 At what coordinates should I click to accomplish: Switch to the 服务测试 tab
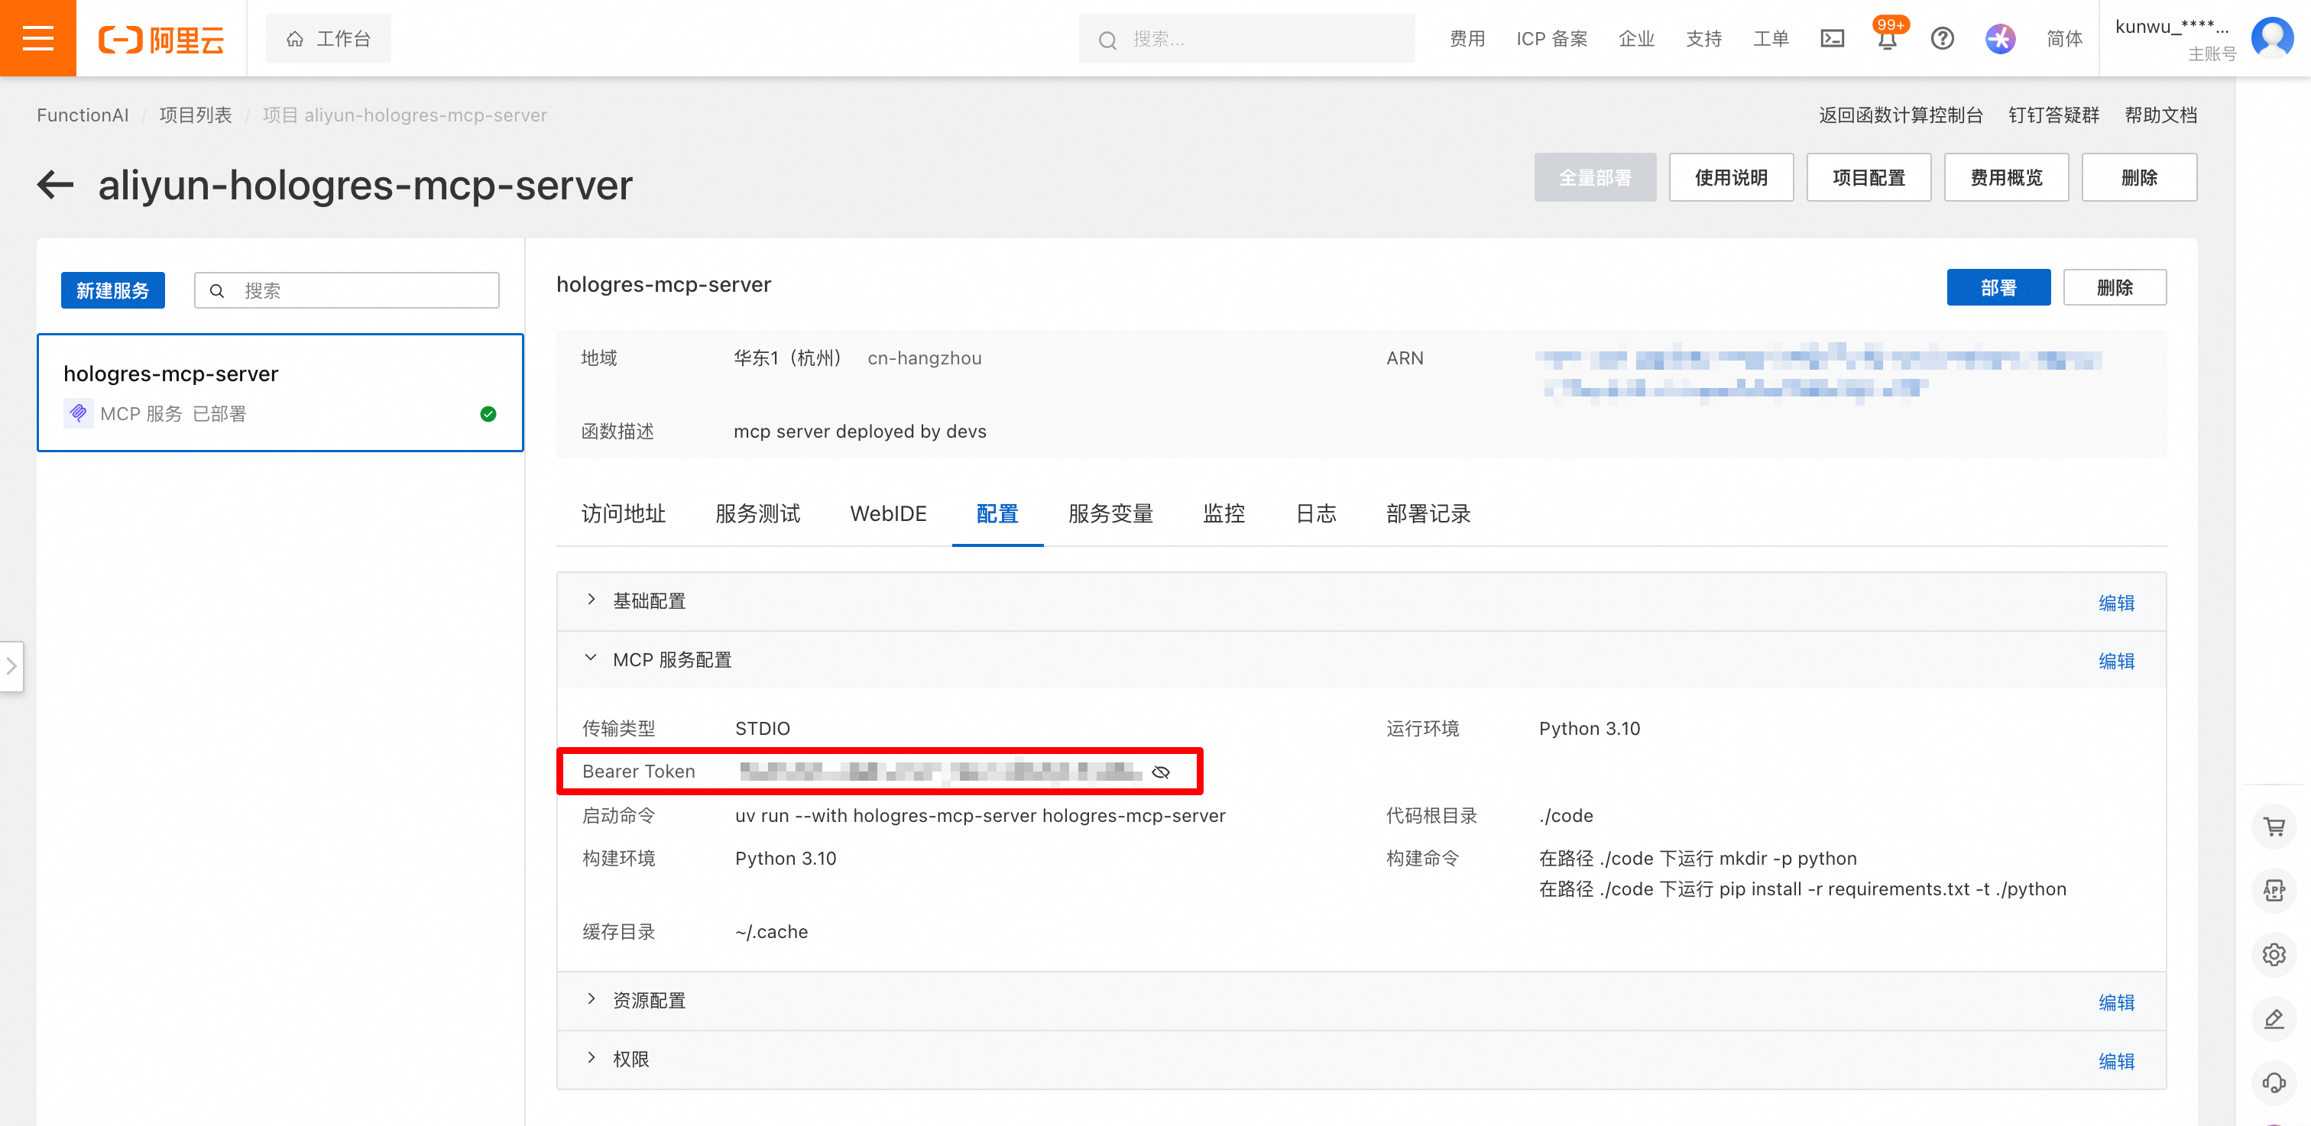click(x=757, y=513)
